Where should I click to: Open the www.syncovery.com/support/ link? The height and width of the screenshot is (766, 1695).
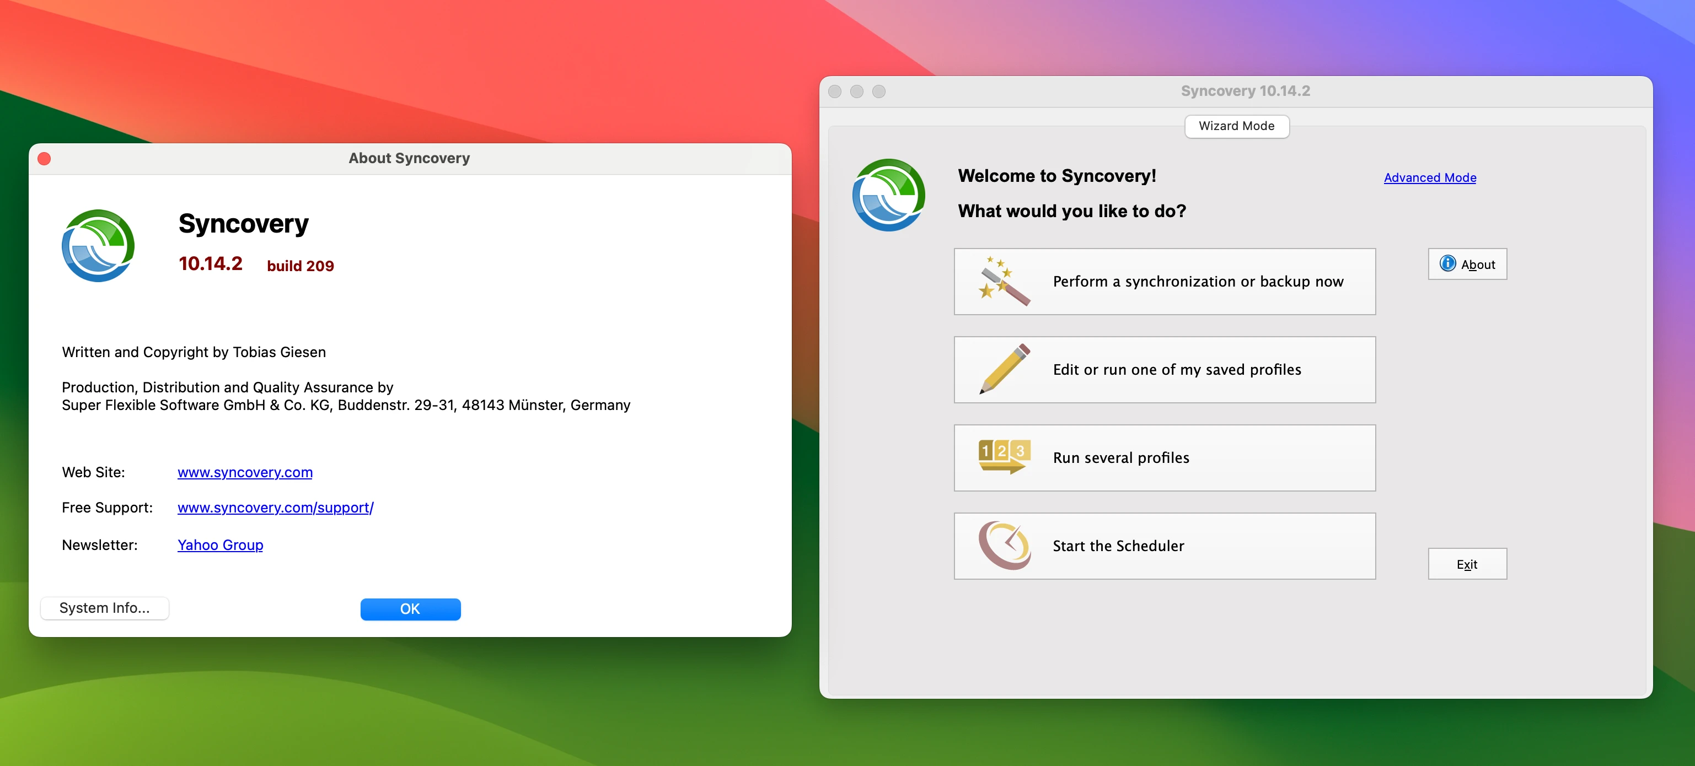point(276,508)
